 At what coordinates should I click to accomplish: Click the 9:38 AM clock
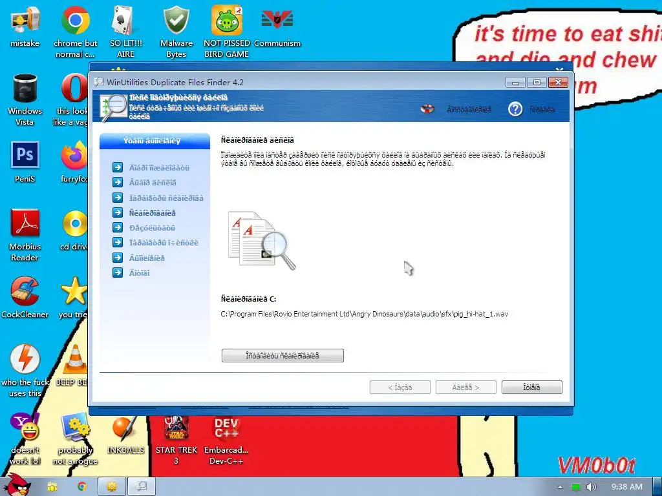626,487
